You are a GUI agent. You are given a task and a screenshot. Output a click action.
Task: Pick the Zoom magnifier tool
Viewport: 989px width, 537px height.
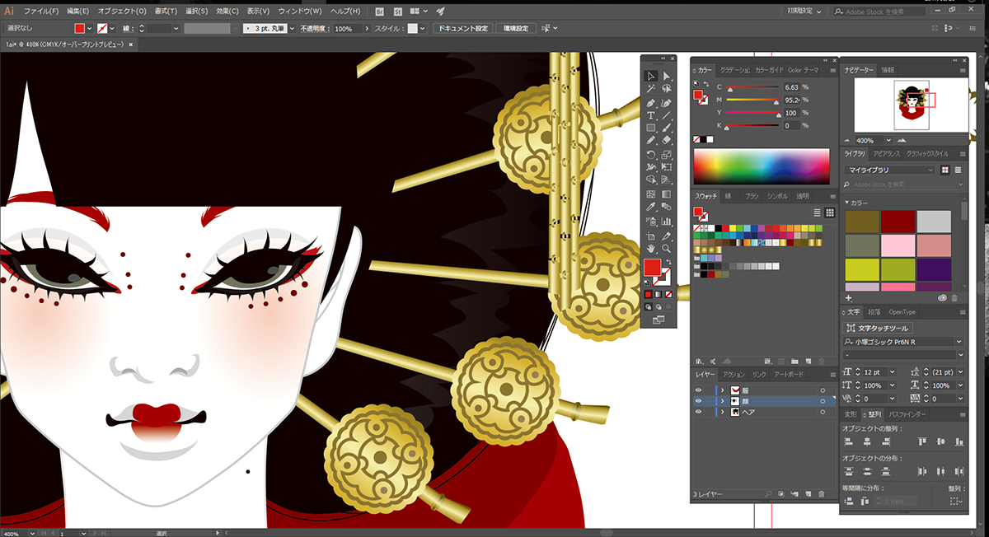coord(666,247)
